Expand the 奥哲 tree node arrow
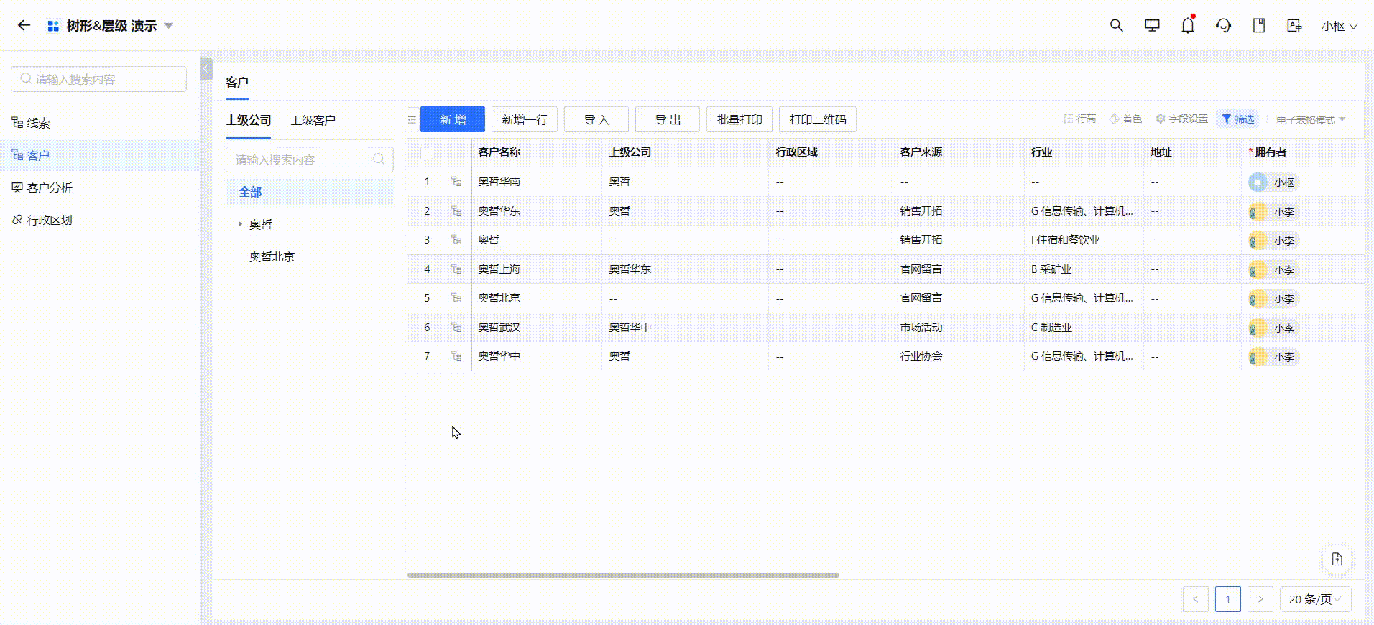The height and width of the screenshot is (625, 1374). [x=240, y=225]
